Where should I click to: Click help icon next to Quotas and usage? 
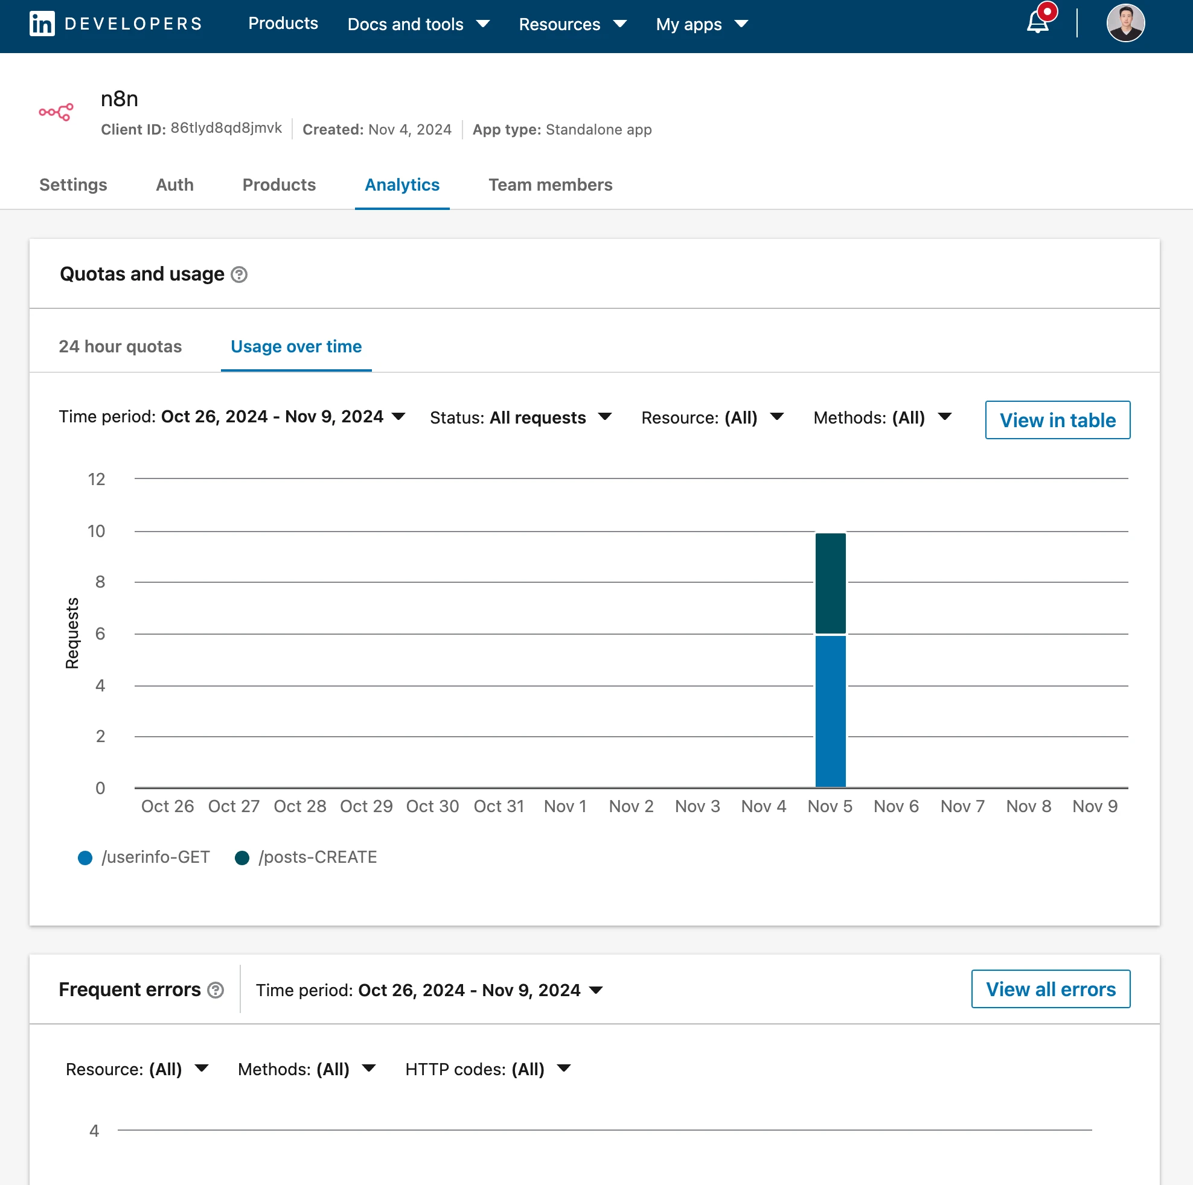[239, 275]
